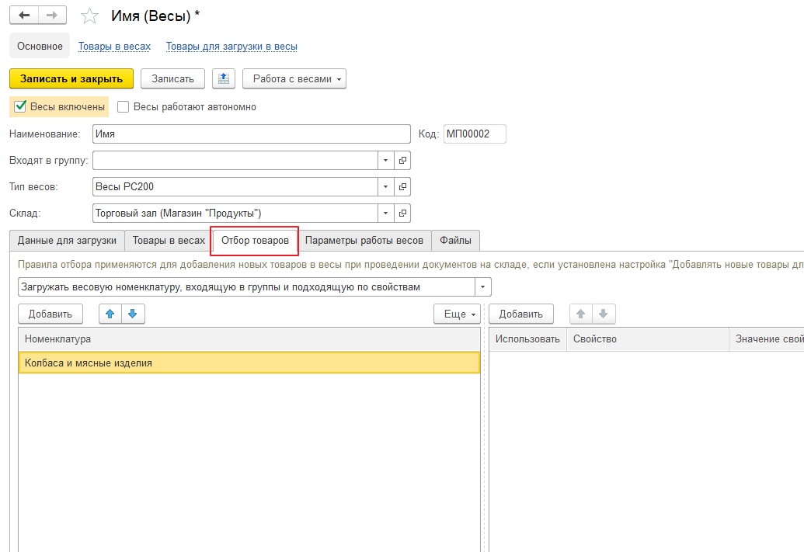Expand the selection rule dropdown
Image resolution: width=804 pixels, height=552 pixels.
483,287
